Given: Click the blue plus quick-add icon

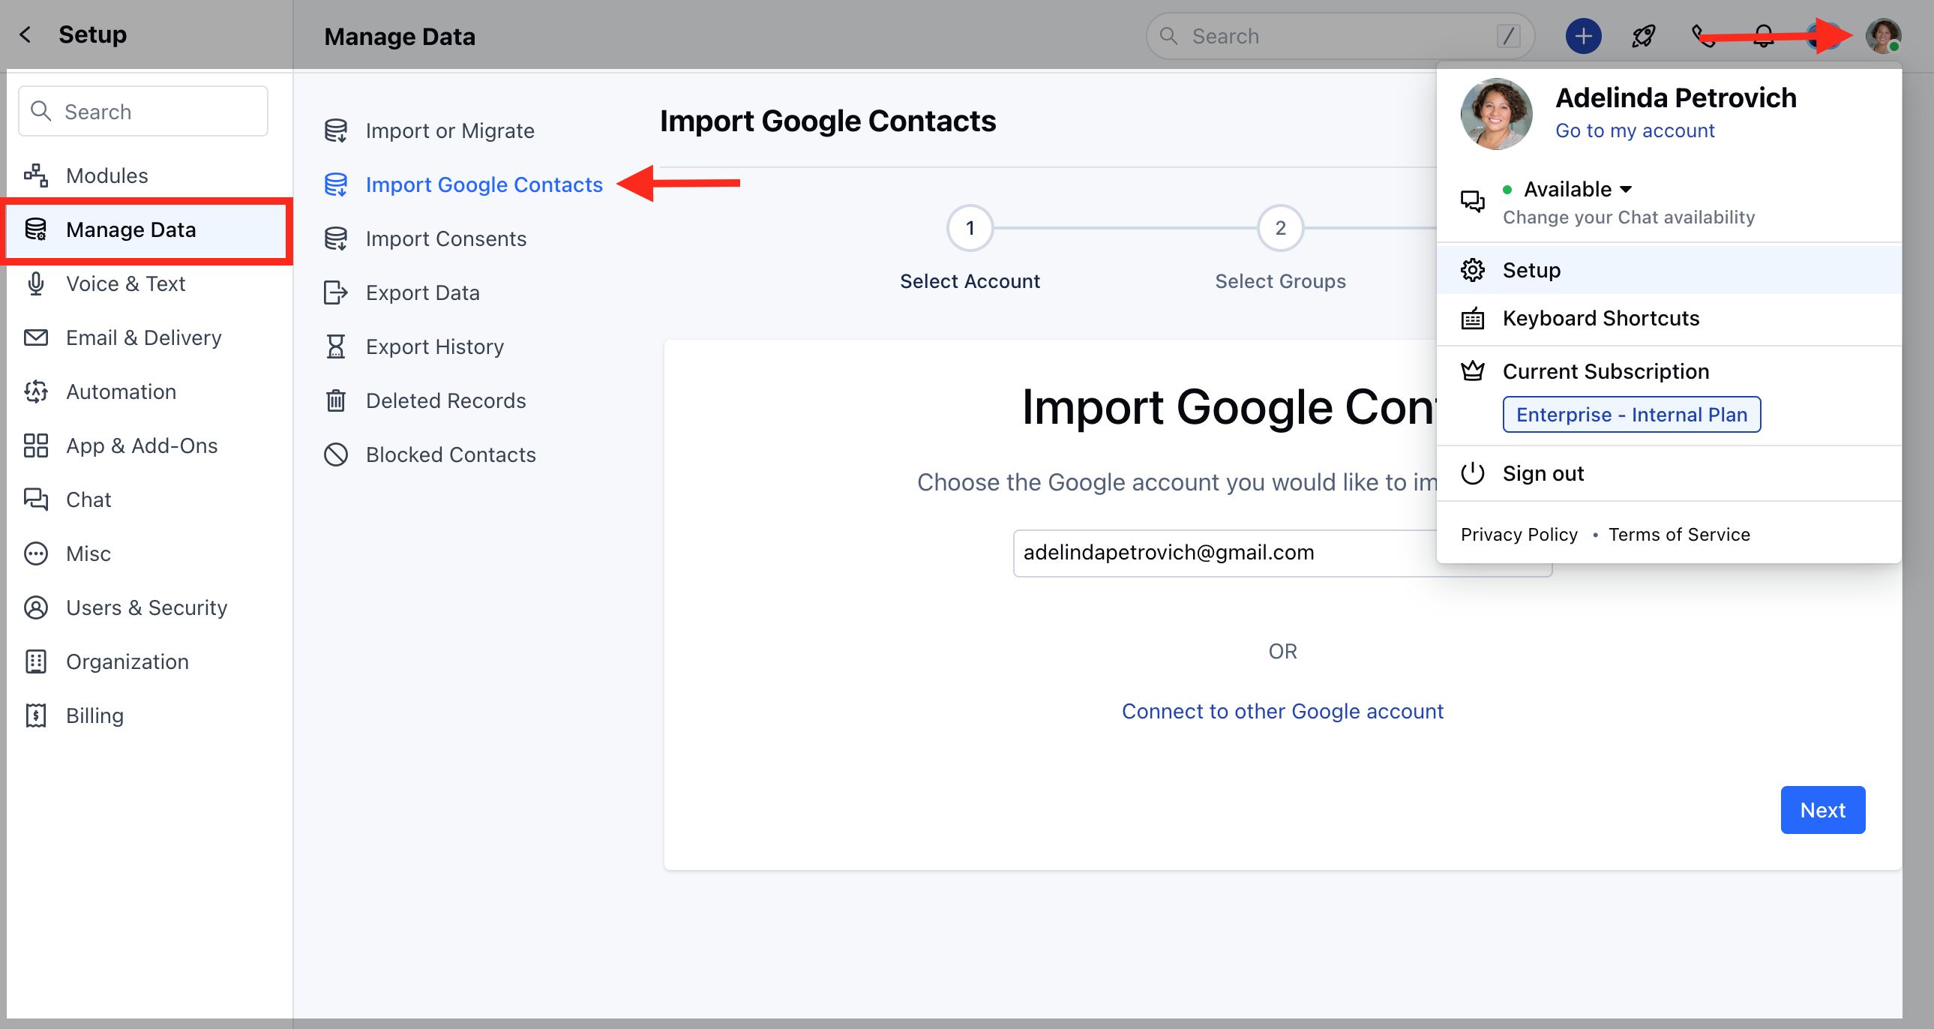Looking at the screenshot, I should 1582,36.
